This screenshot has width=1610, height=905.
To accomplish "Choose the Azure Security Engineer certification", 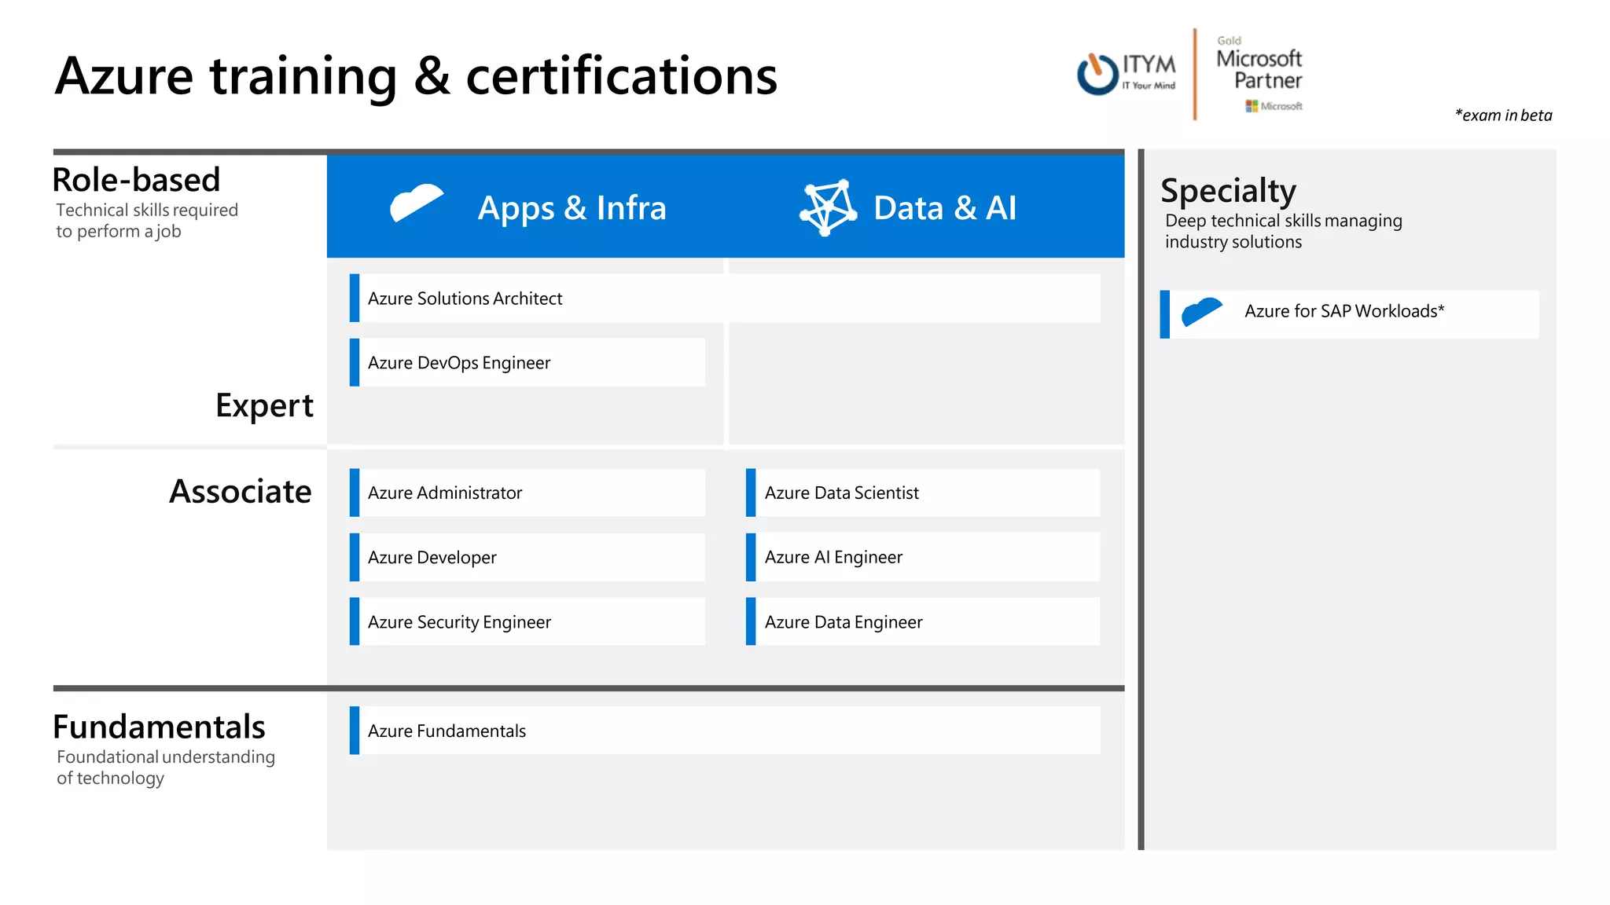I will point(527,621).
